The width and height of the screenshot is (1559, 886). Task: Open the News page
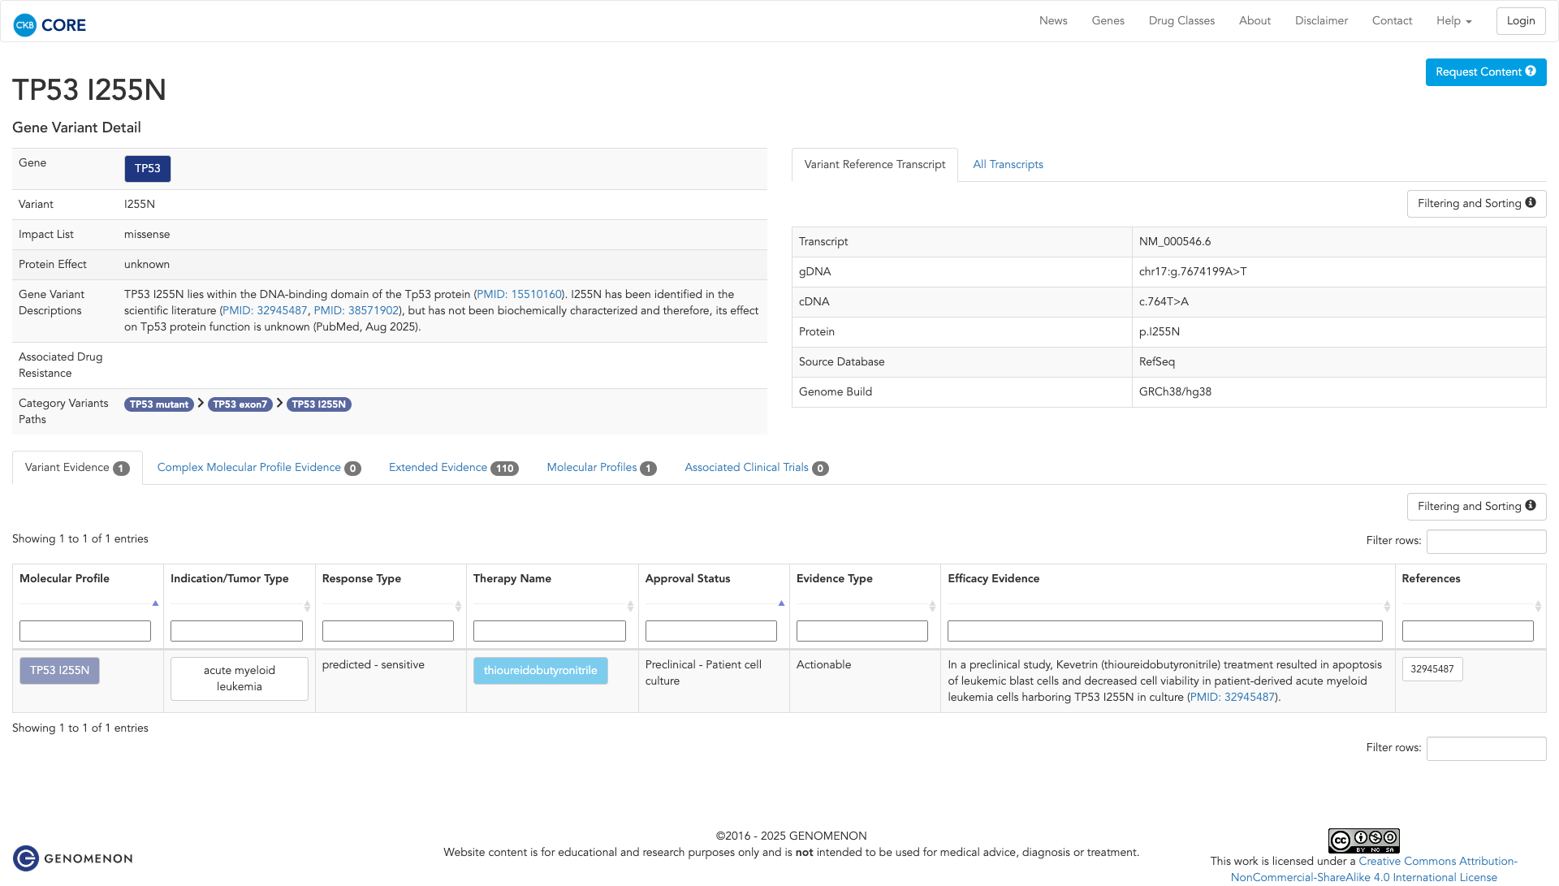[1053, 21]
